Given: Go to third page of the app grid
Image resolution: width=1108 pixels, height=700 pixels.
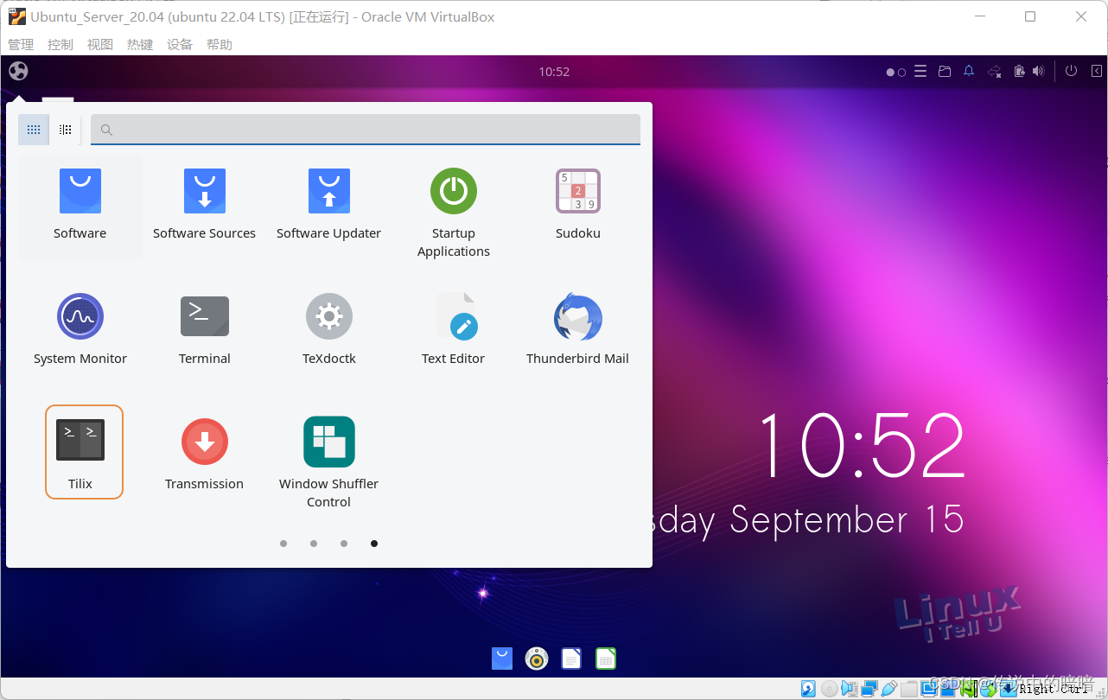Looking at the screenshot, I should 344,544.
